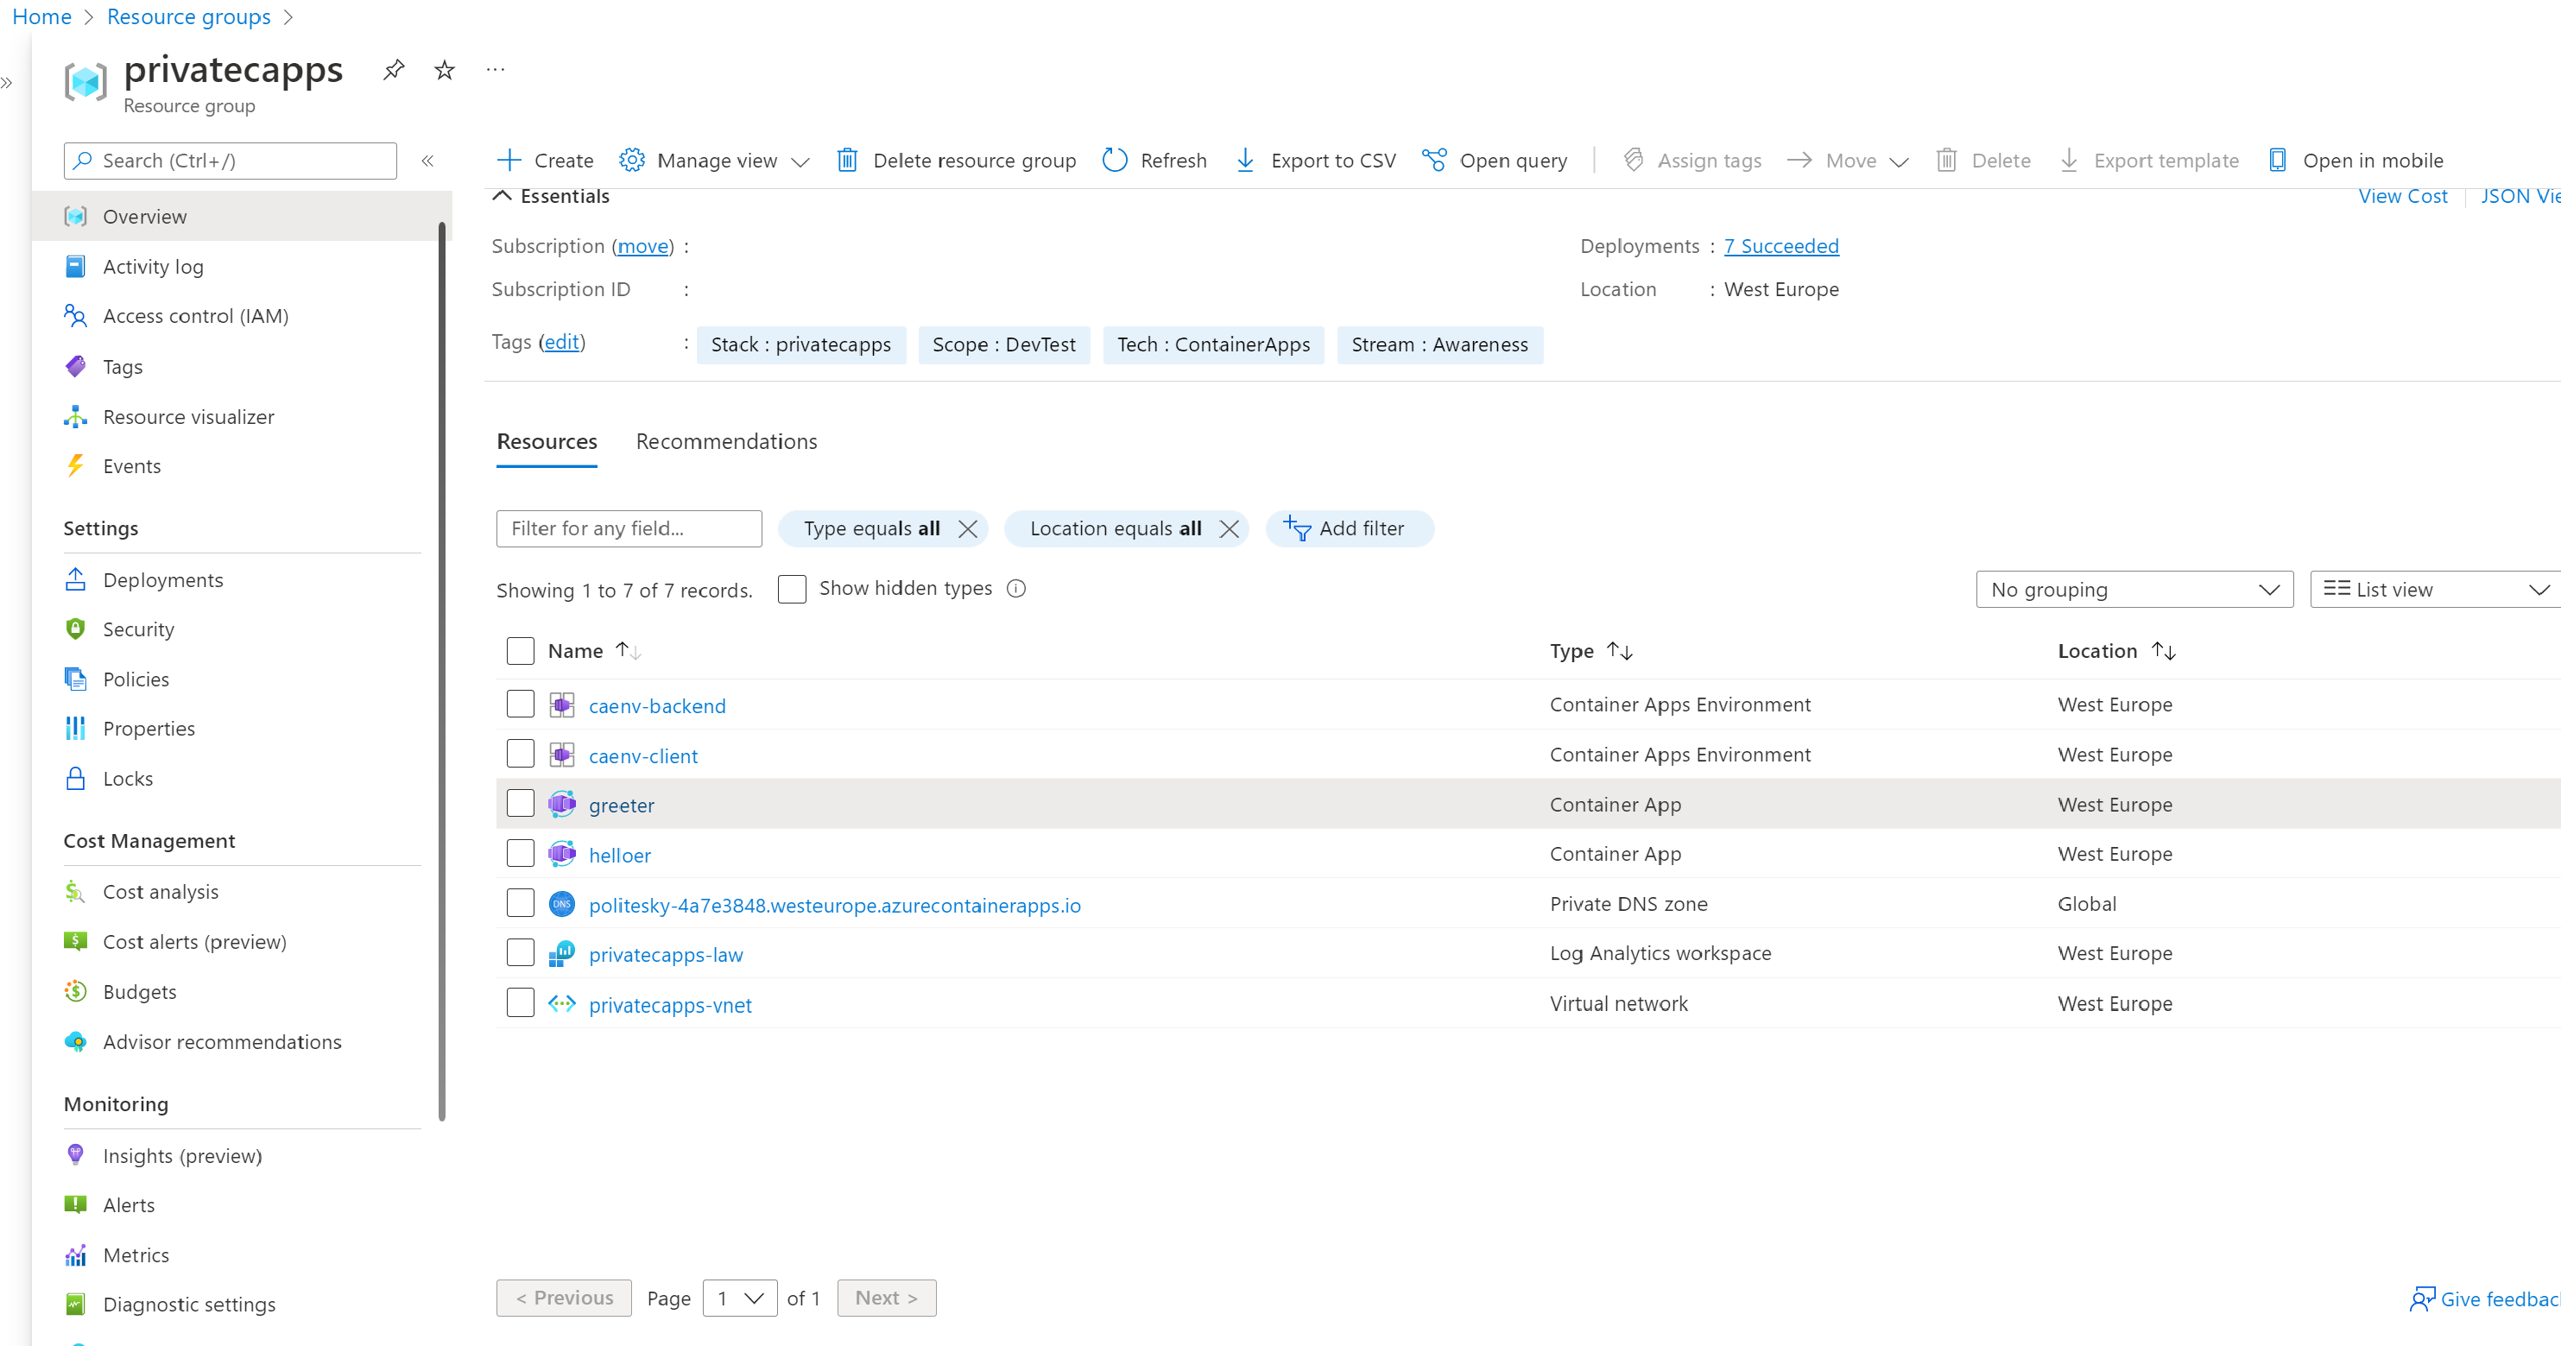Click info icon beside Show hidden types

tap(1016, 589)
